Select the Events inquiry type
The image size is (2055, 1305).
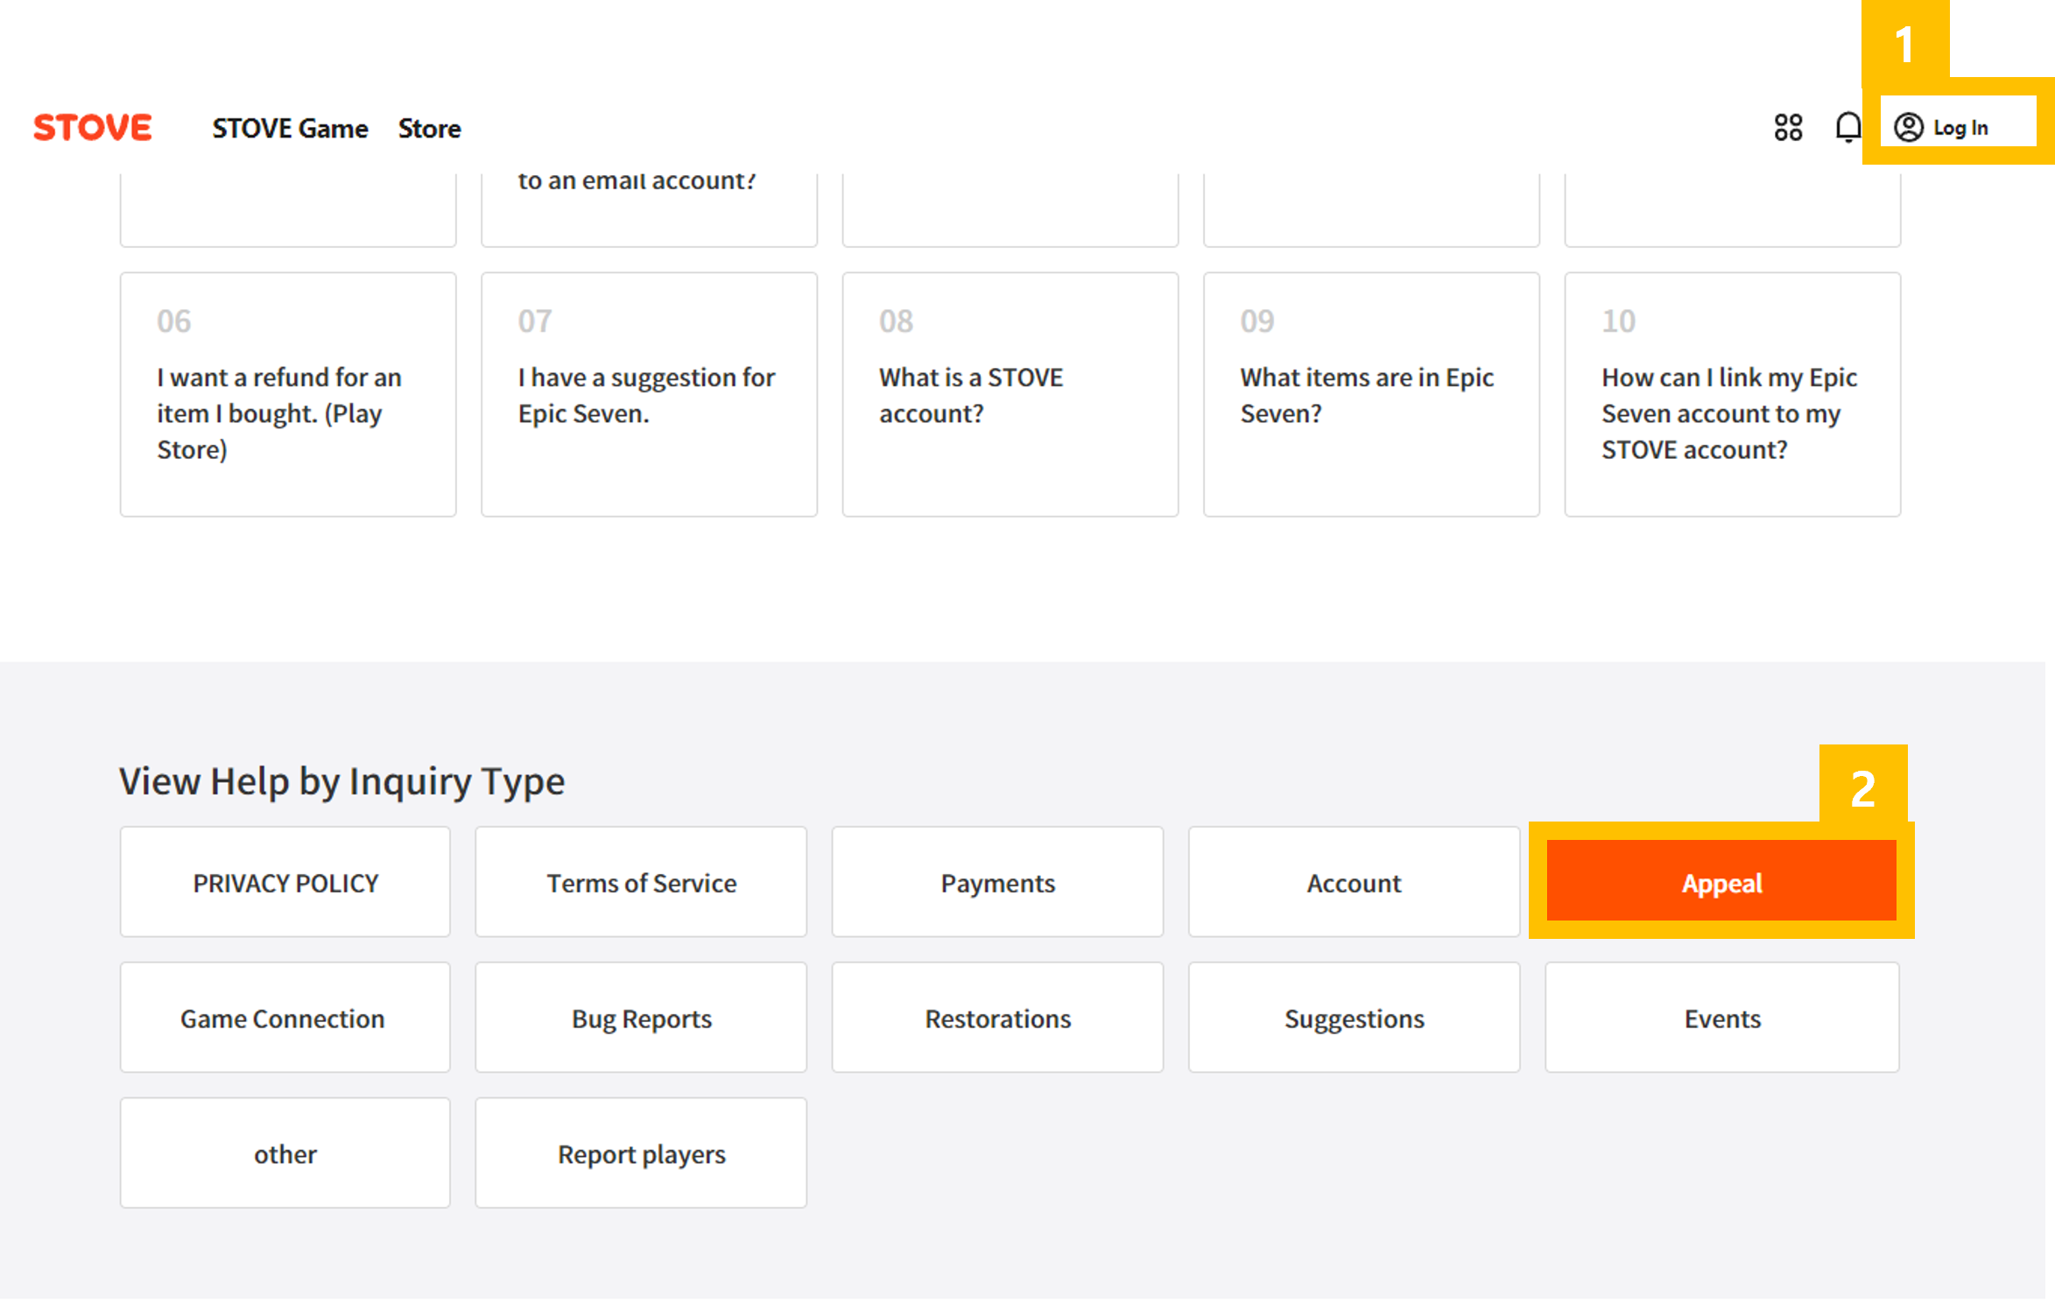(x=1722, y=1018)
